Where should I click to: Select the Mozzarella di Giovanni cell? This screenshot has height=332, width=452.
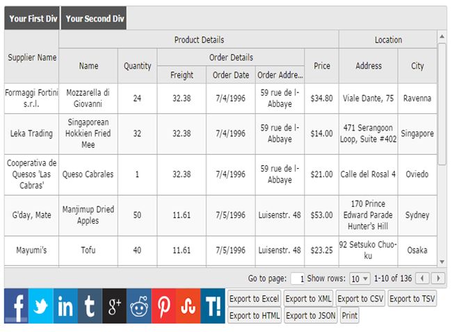(x=88, y=99)
